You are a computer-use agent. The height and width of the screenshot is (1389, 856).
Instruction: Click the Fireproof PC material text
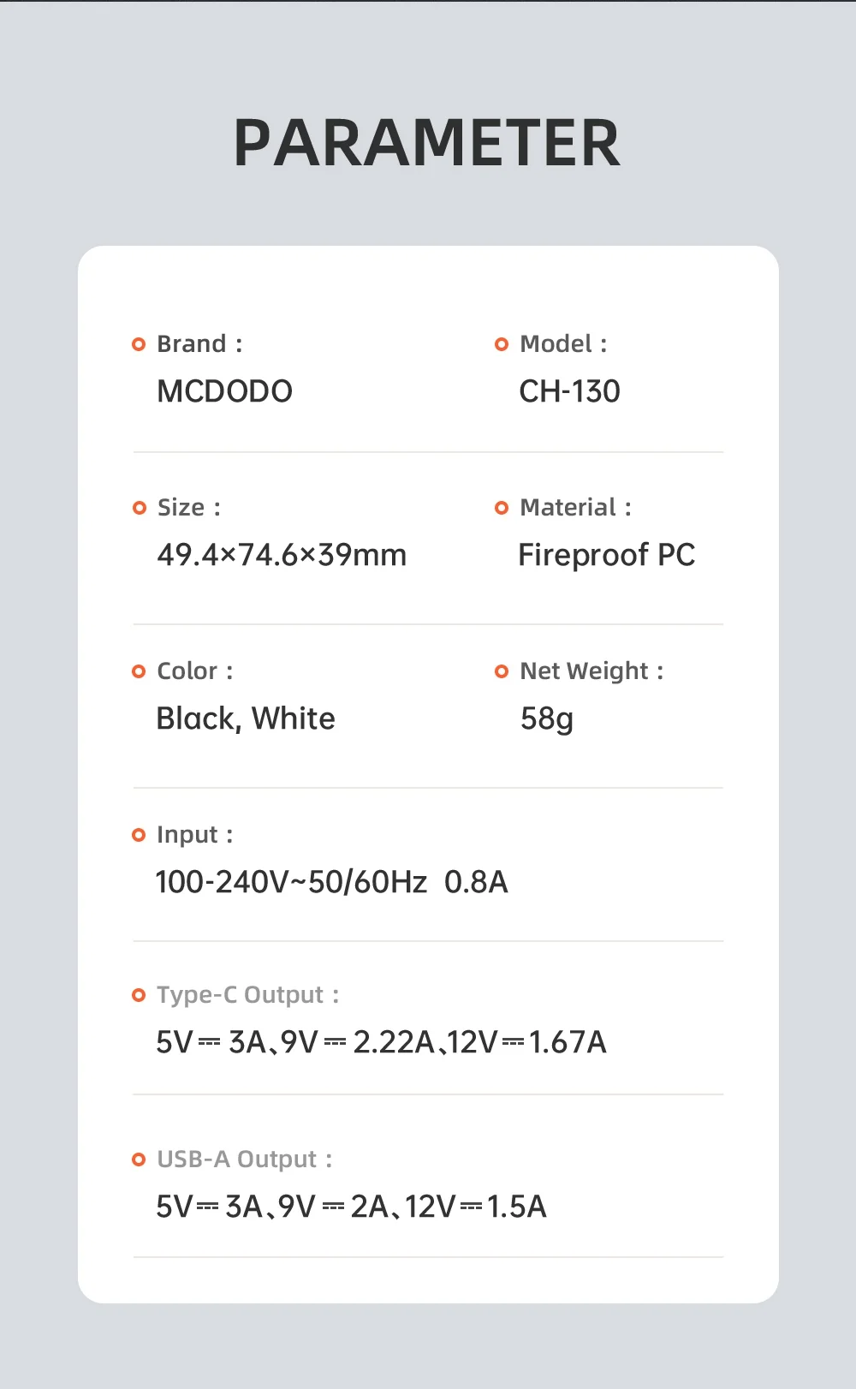607,555
